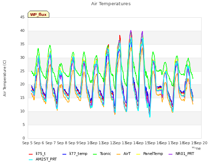Click the WP_flux annotation box
Screen dimensions: 222x166
tap(39, 14)
